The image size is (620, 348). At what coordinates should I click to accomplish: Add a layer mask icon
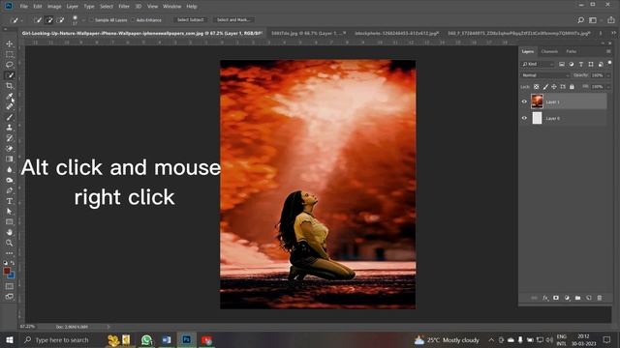pyautogui.click(x=556, y=298)
